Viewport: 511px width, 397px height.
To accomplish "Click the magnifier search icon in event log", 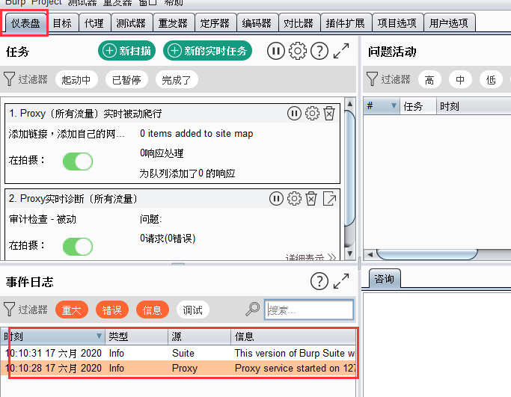I will (253, 309).
